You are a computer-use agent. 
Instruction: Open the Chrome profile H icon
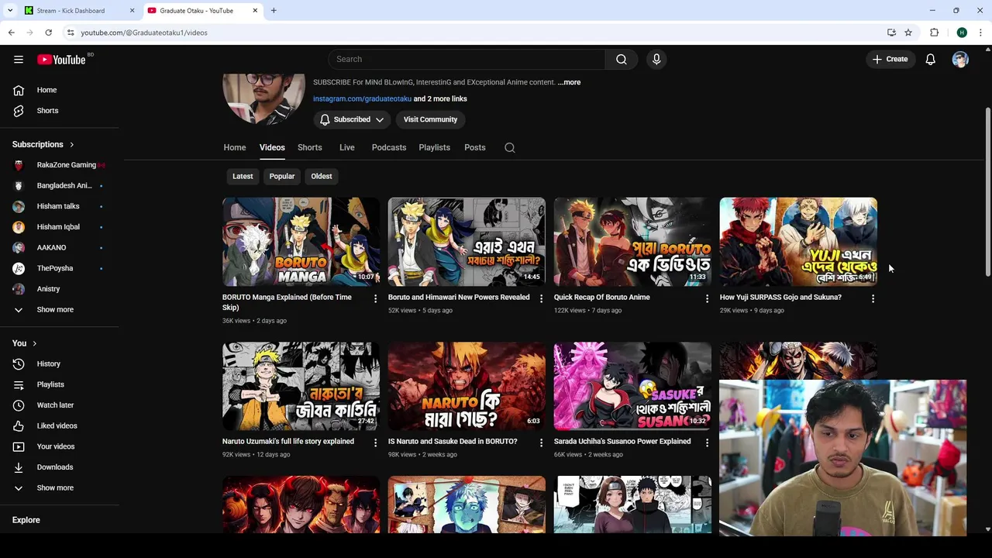pyautogui.click(x=962, y=33)
